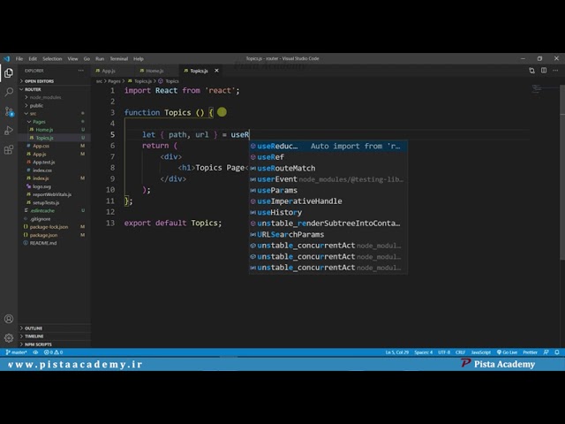Open logo.svg in the explorer
The height and width of the screenshot is (424, 565).
54,186
